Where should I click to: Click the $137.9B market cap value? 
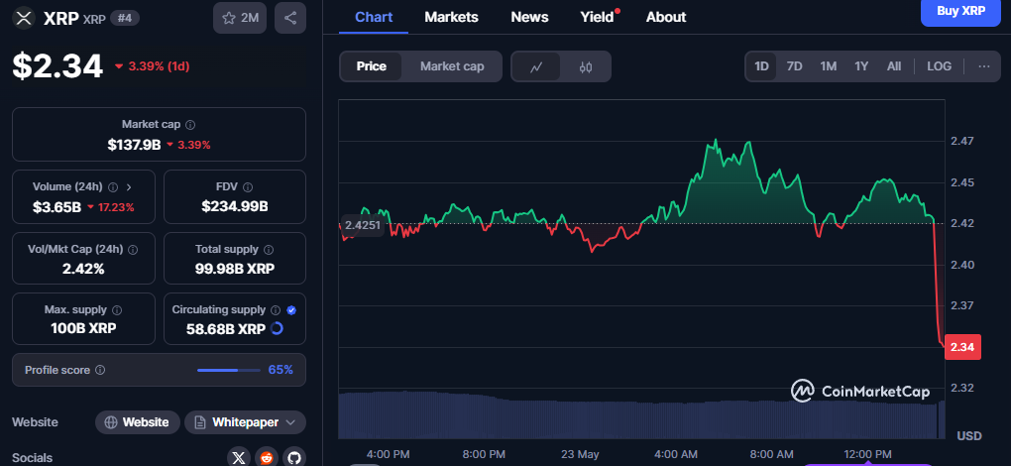pyautogui.click(x=134, y=145)
